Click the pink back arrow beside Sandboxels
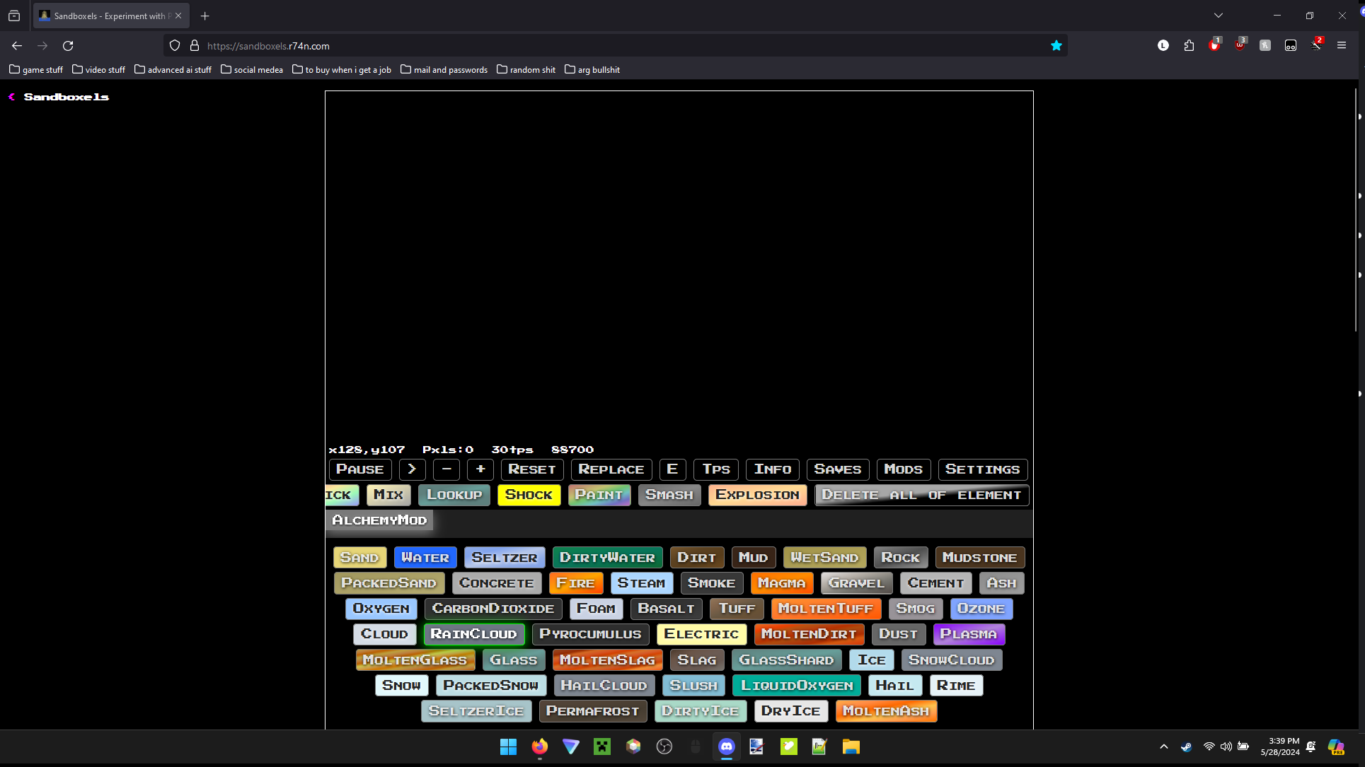The image size is (1365, 767). (11, 97)
